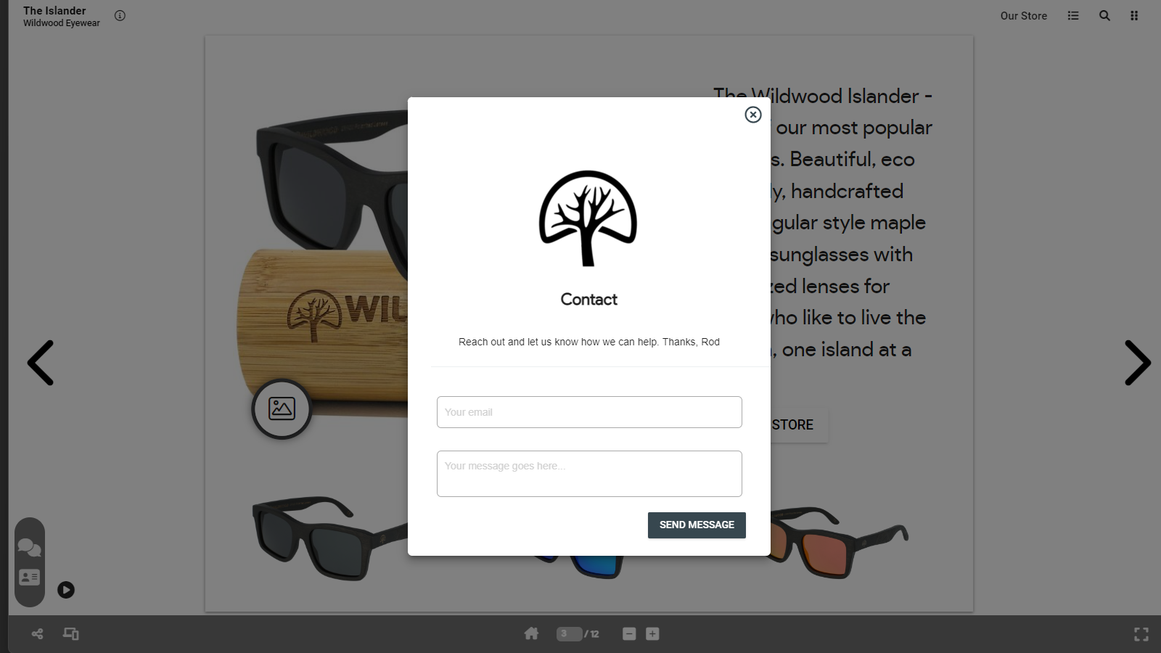
Task: Zoom out with the minus button
Action: (x=629, y=634)
